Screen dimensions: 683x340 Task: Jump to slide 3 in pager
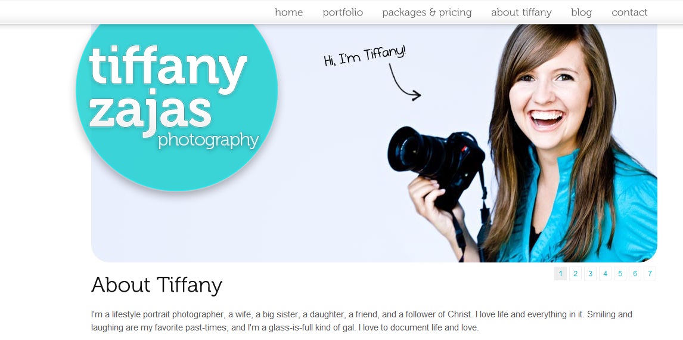(x=590, y=274)
